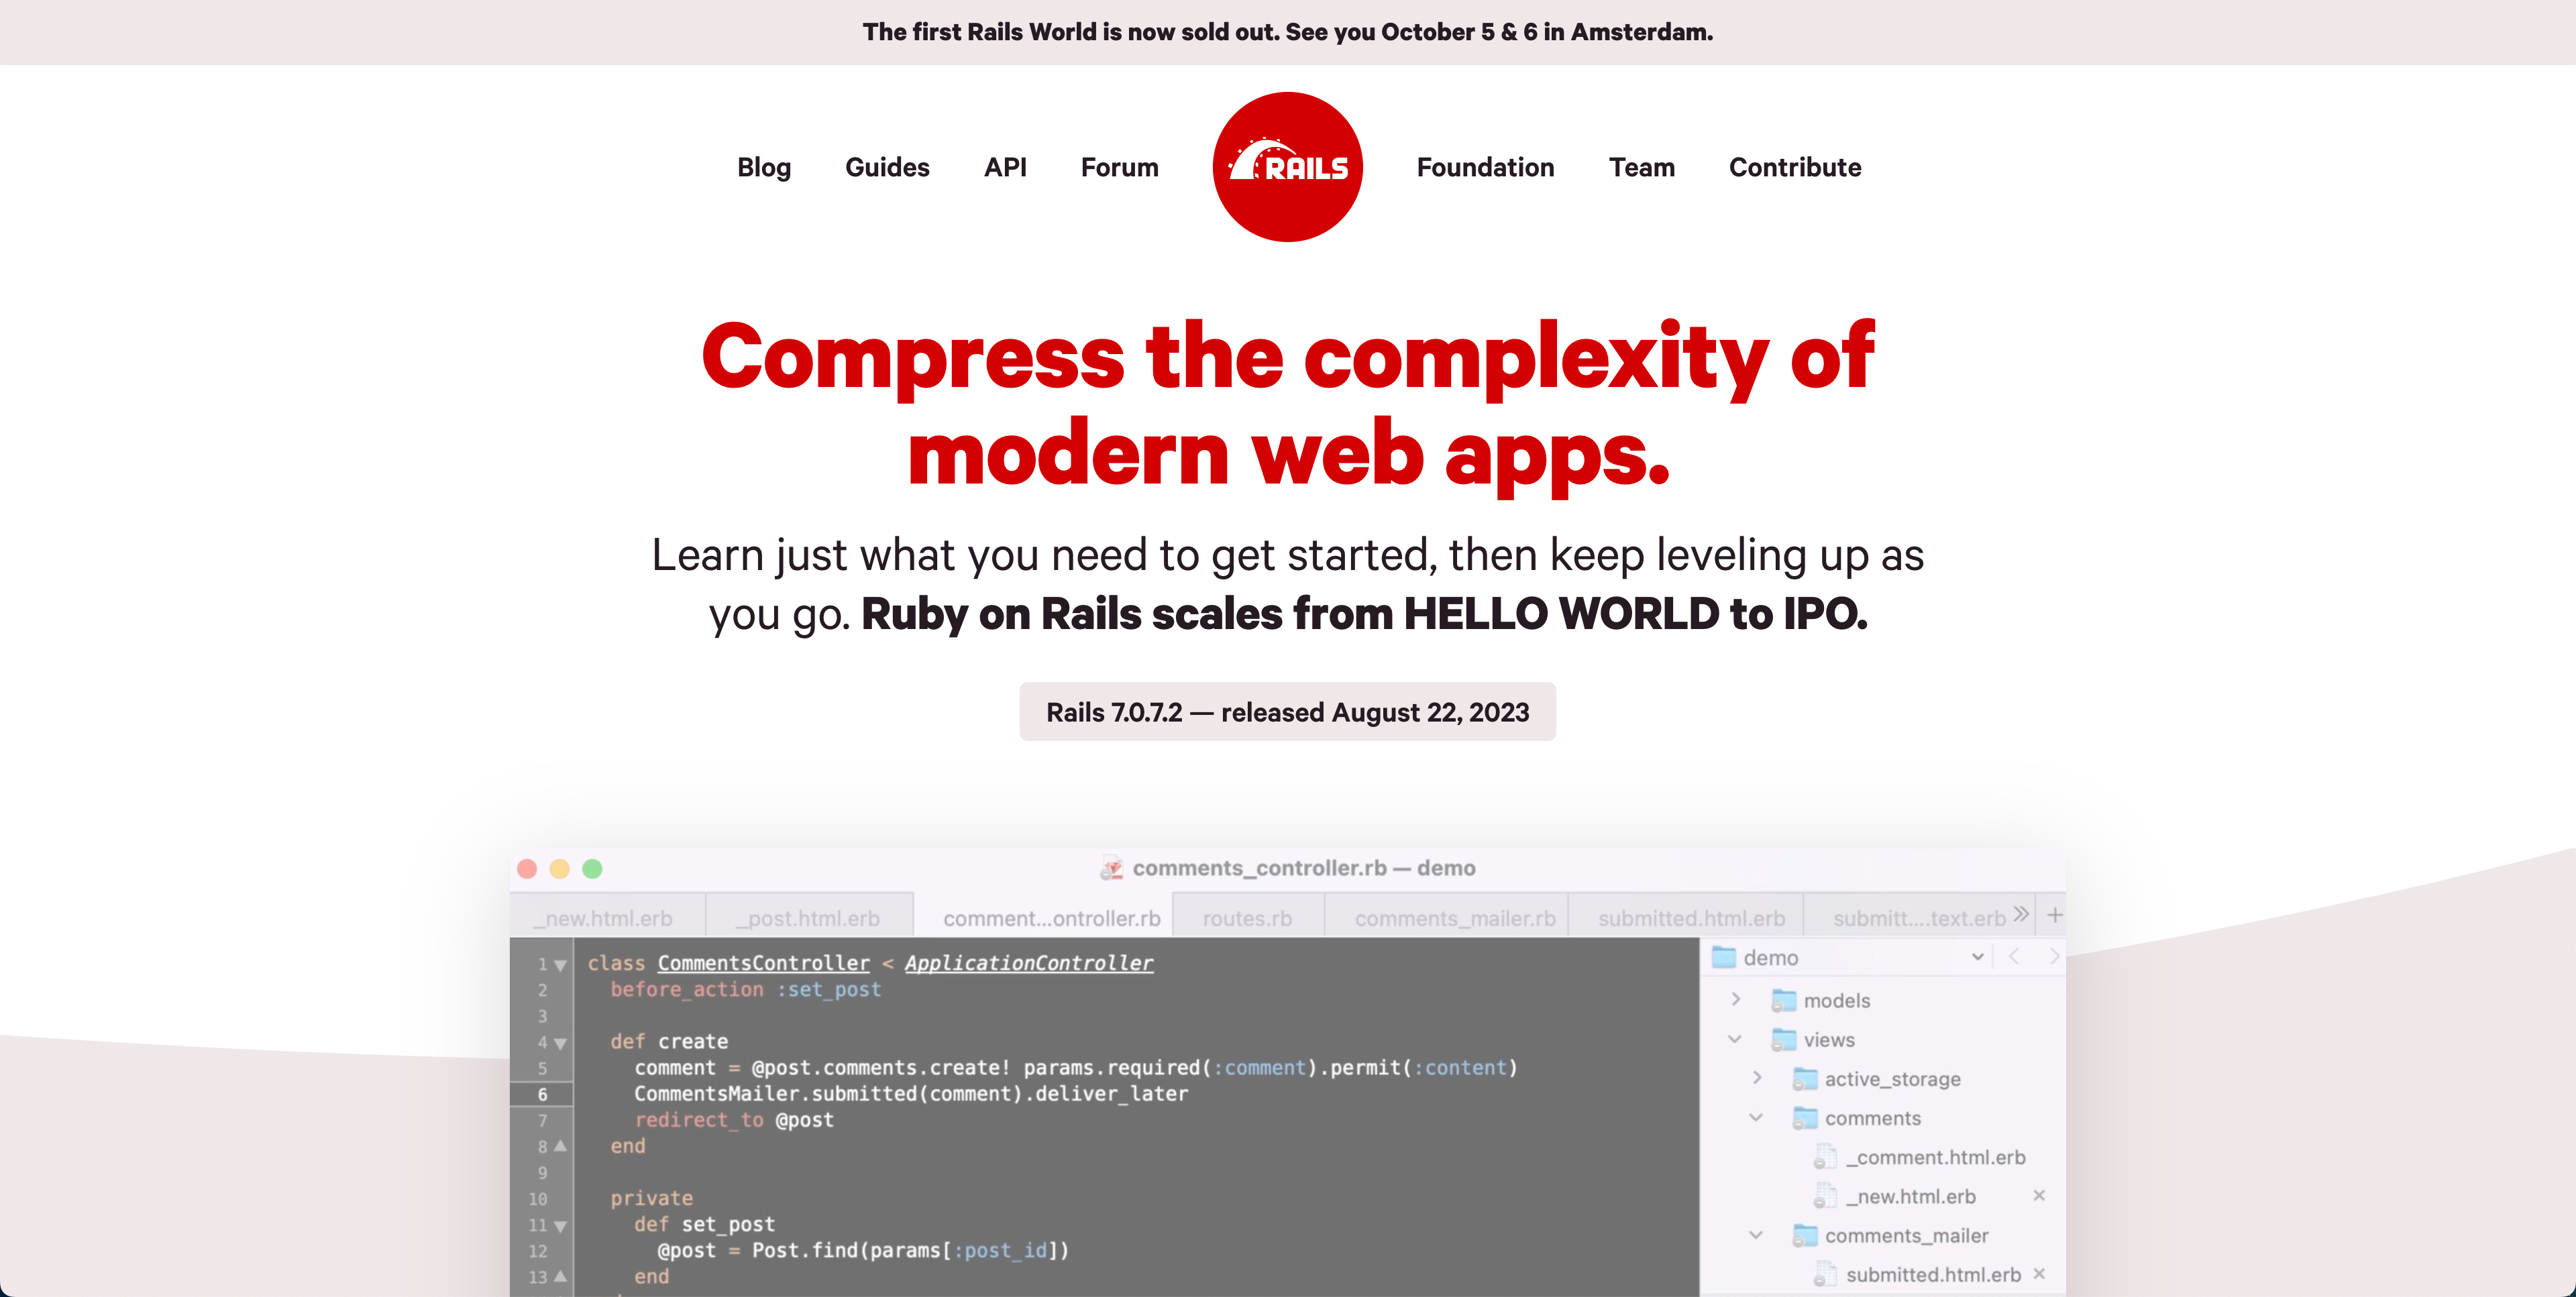Switch to the routes.rb tab

pyautogui.click(x=1247, y=918)
